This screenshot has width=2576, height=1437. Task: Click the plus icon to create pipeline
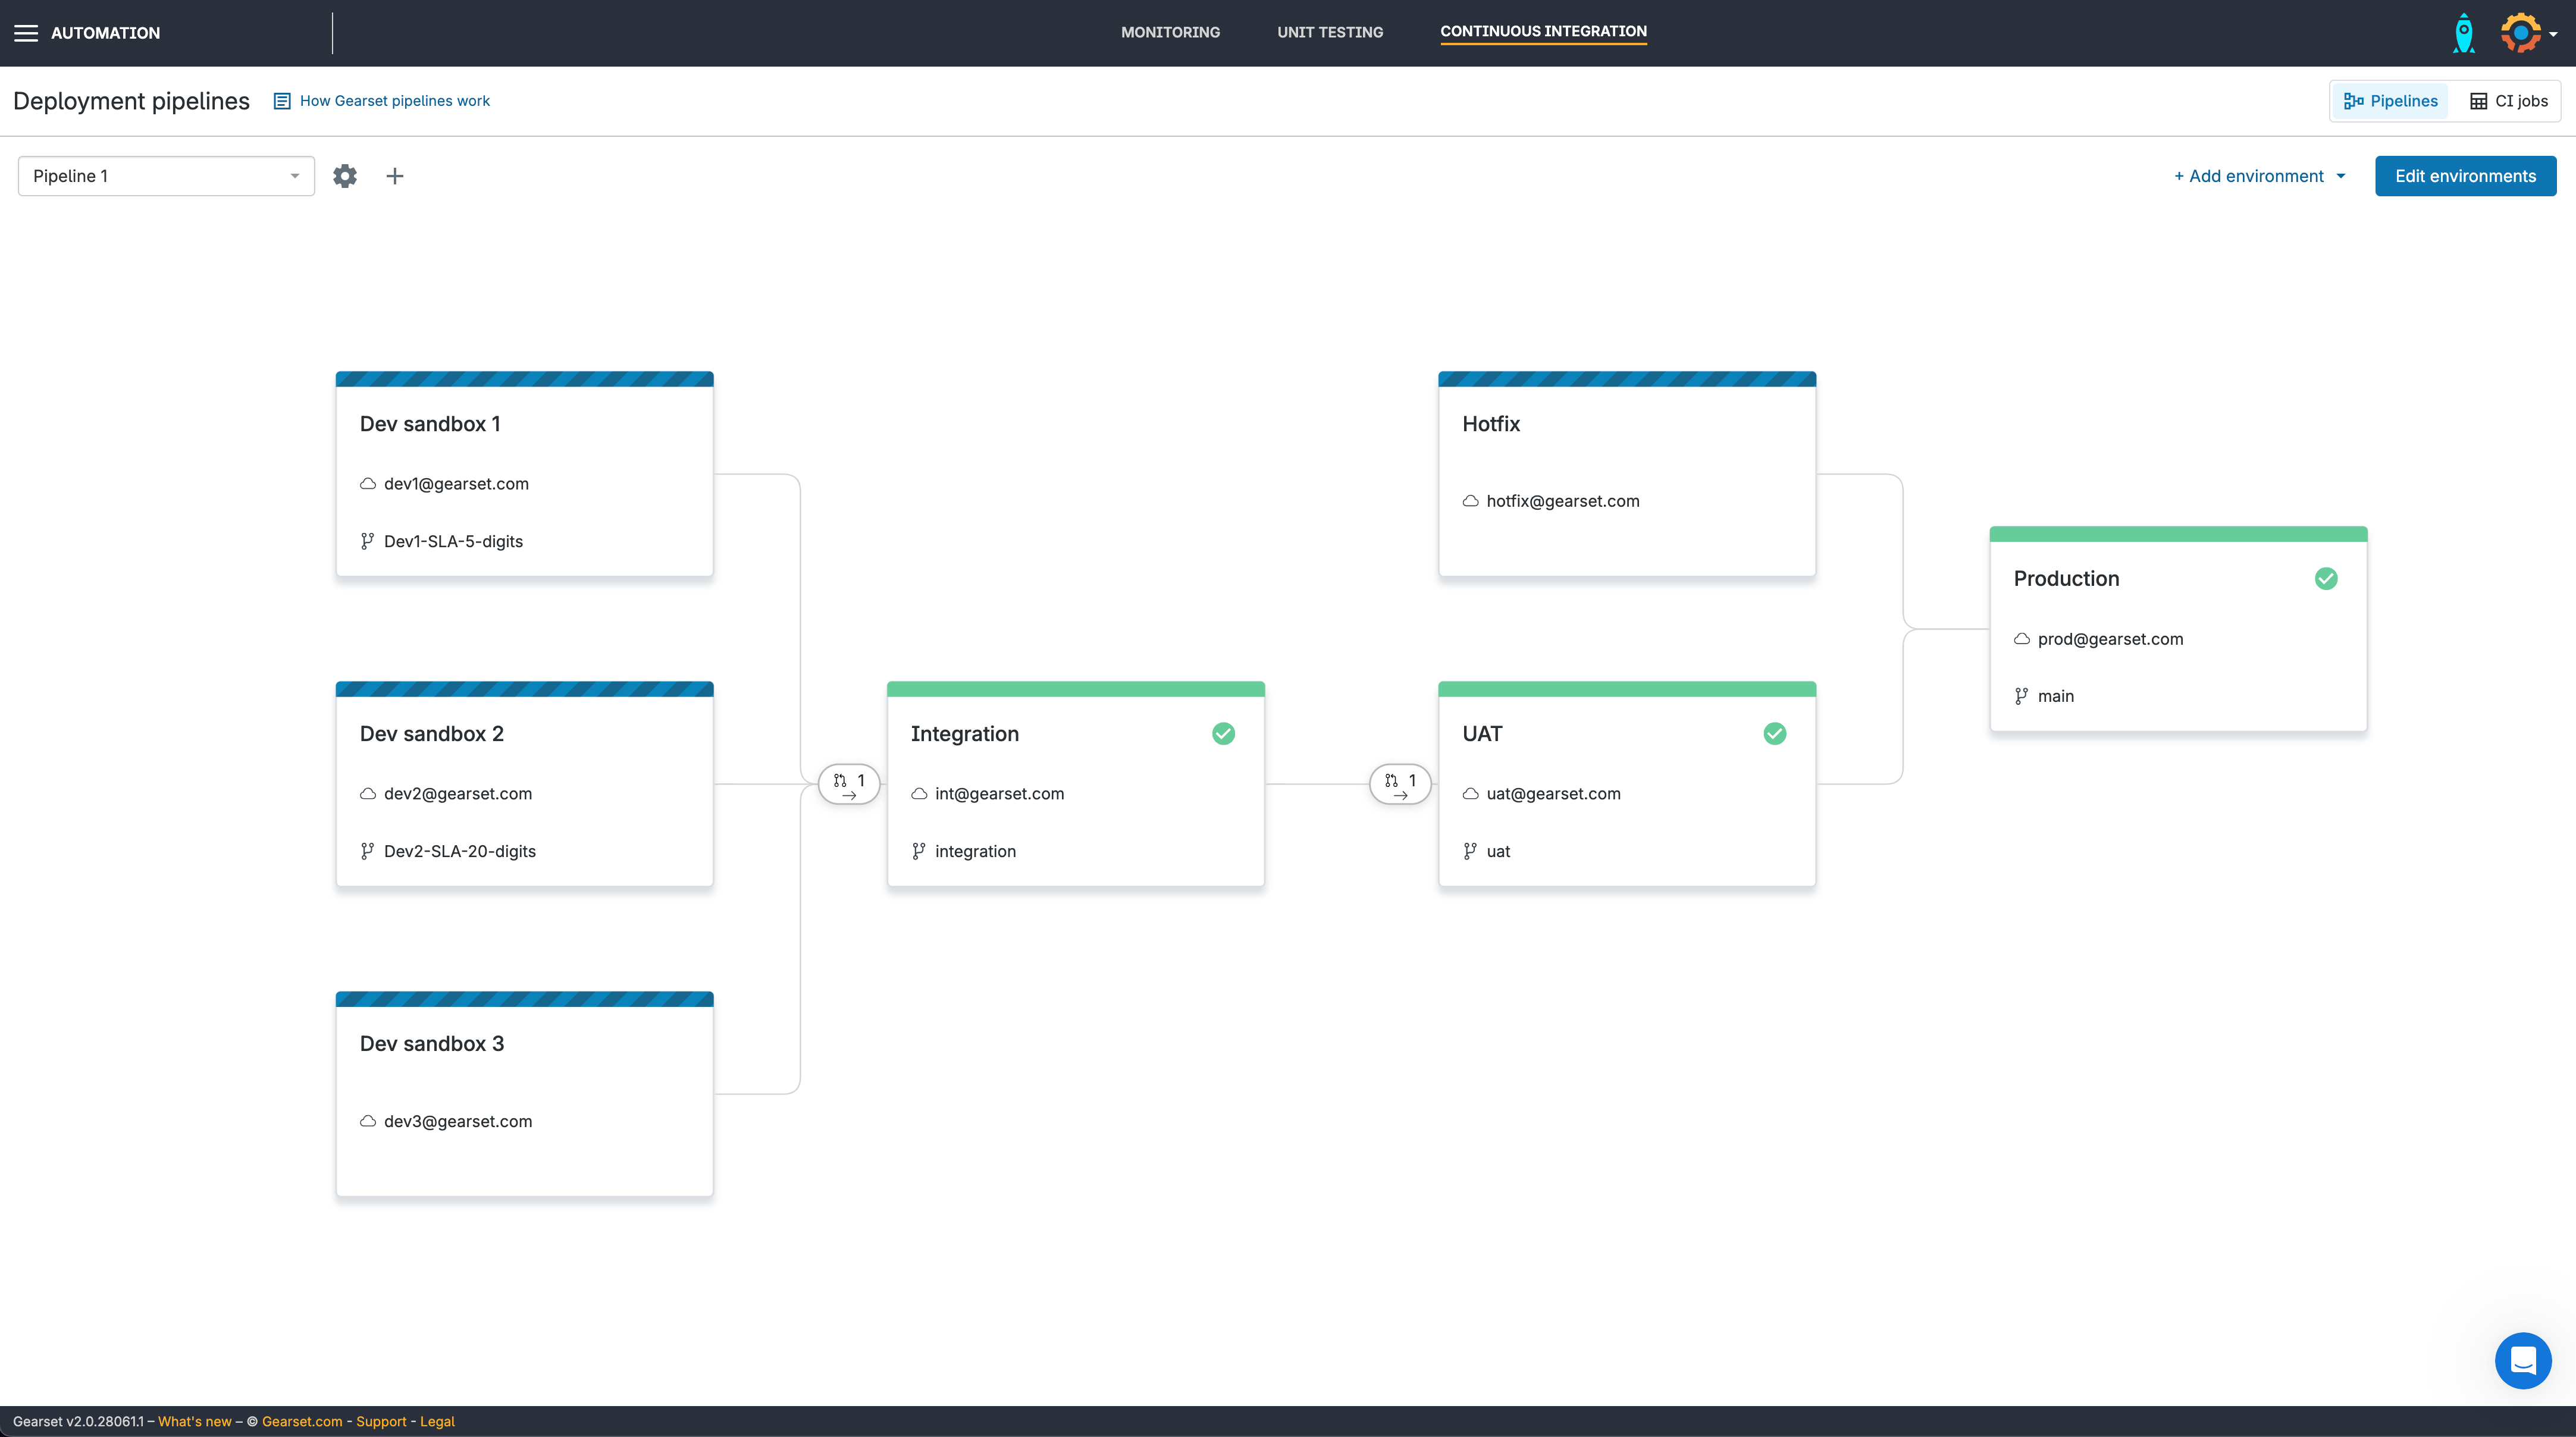coord(395,176)
